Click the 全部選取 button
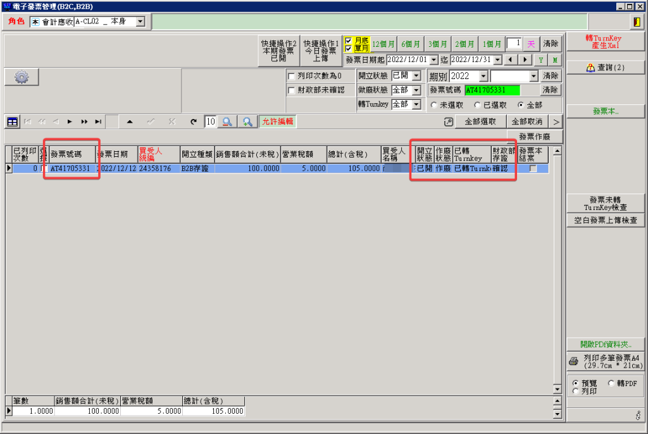Screen dimensions: 648x434 (x=484, y=121)
